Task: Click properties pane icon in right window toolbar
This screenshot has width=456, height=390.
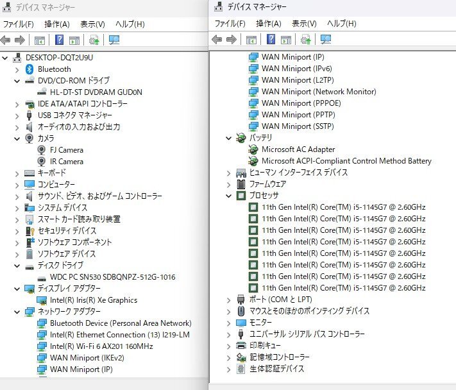Action: (x=286, y=40)
